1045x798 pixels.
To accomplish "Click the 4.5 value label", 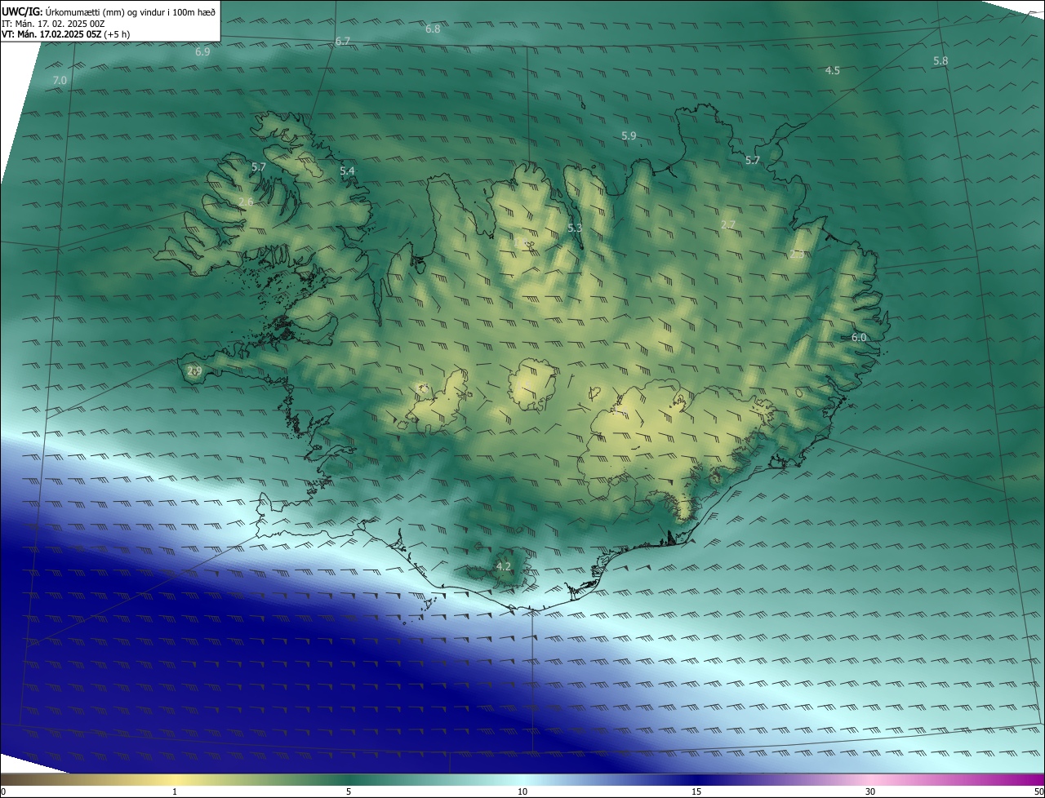I will pyautogui.click(x=832, y=71).
